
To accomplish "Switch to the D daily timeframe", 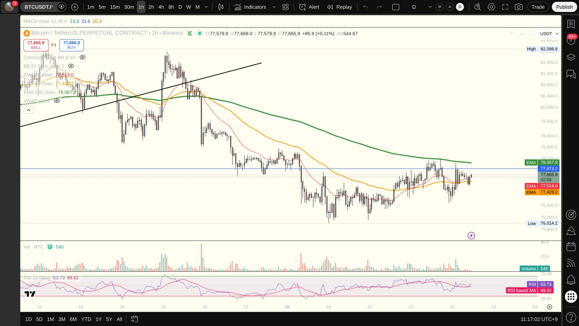I will click(180, 7).
